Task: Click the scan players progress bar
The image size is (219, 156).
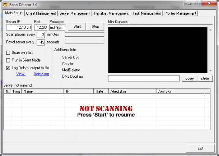Action: (x=85, y=35)
